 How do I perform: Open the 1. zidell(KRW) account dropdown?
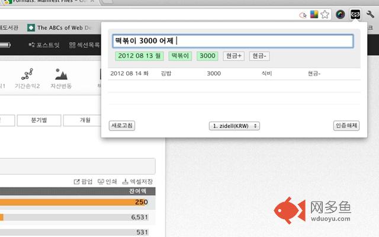235,126
